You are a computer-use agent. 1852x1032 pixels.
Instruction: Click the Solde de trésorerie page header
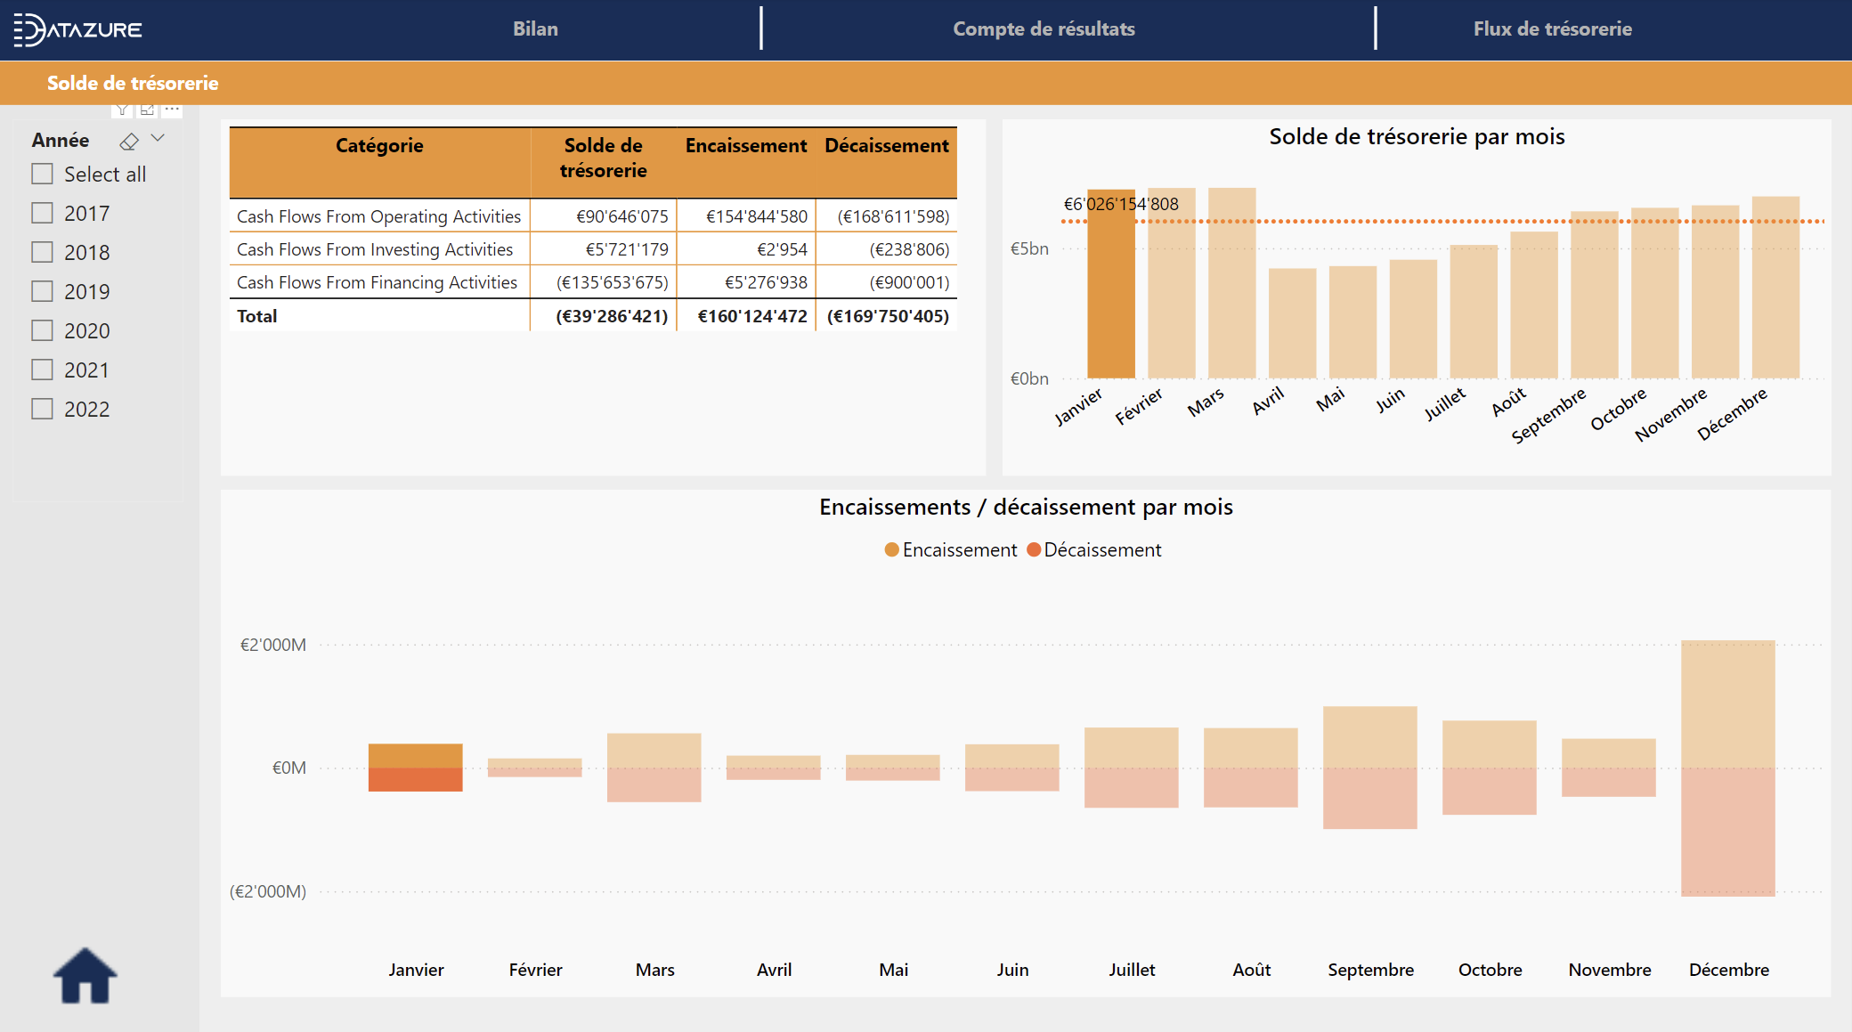pyautogui.click(x=133, y=83)
